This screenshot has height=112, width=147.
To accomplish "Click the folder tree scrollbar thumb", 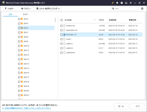I will coord(55,20).
